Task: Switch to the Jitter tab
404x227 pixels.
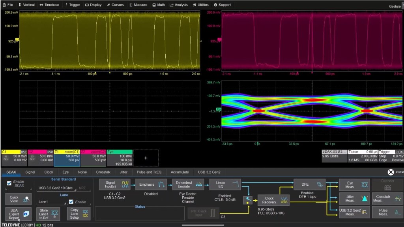Action: coord(123,172)
